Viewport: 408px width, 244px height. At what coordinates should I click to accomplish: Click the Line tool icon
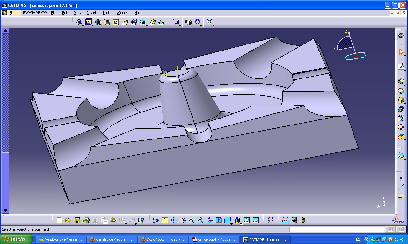tap(401, 187)
